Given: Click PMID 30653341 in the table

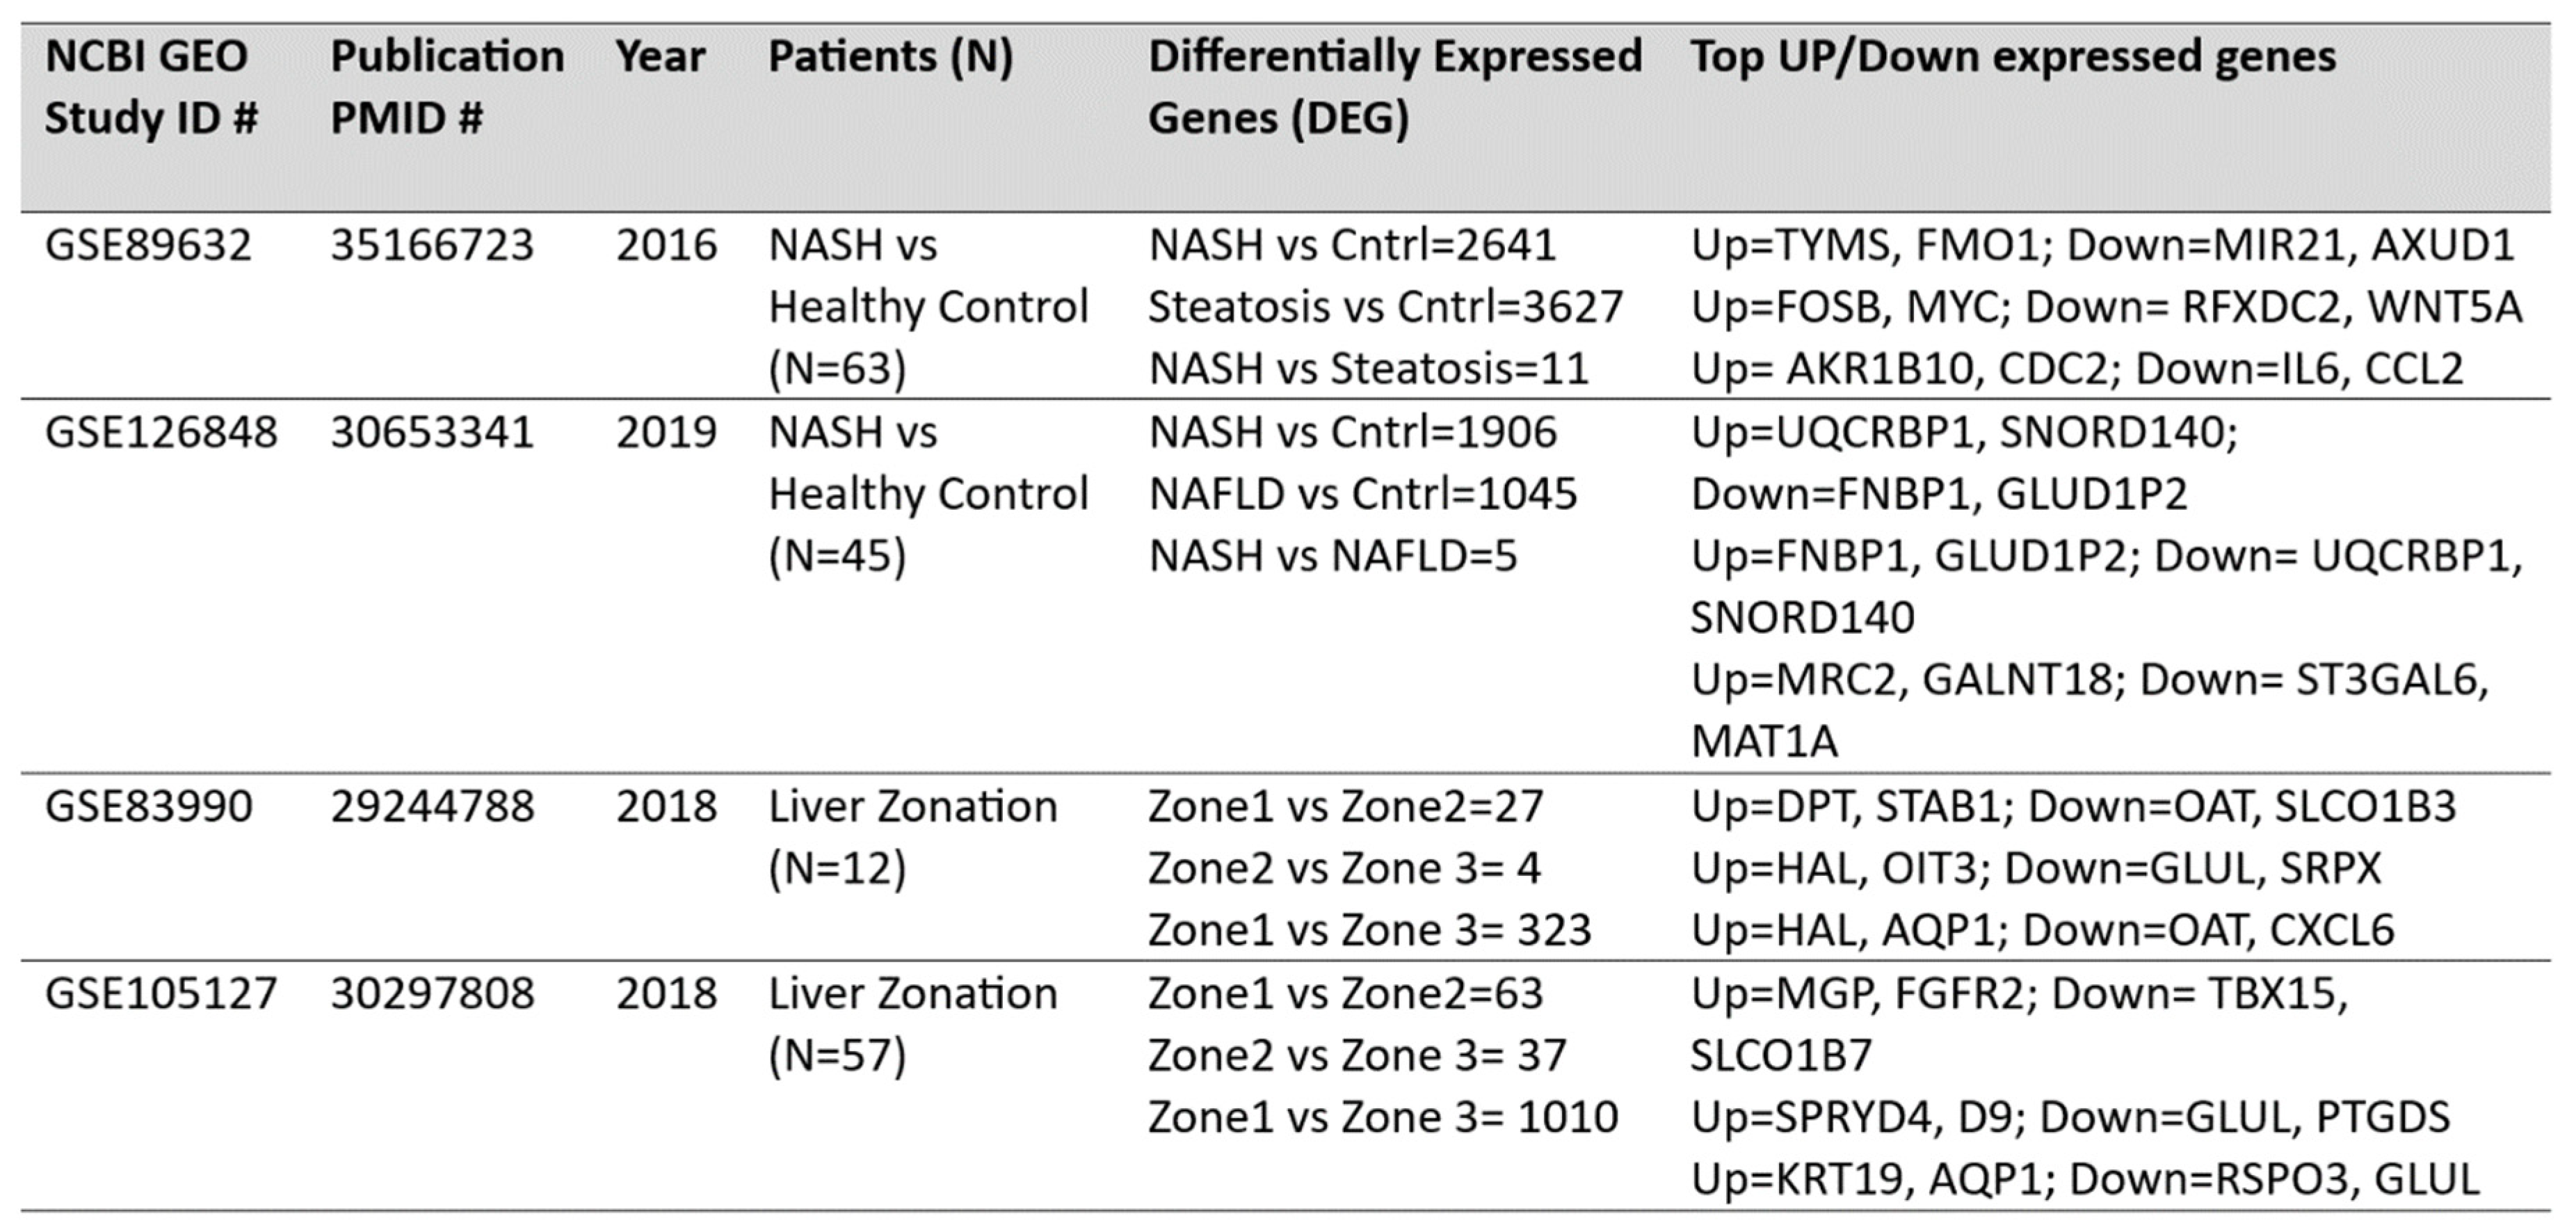Looking at the screenshot, I should [432, 433].
